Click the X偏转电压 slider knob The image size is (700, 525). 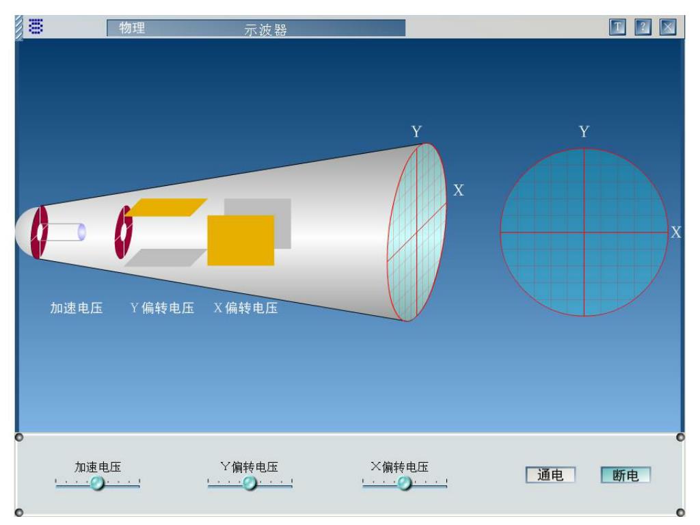(x=404, y=483)
